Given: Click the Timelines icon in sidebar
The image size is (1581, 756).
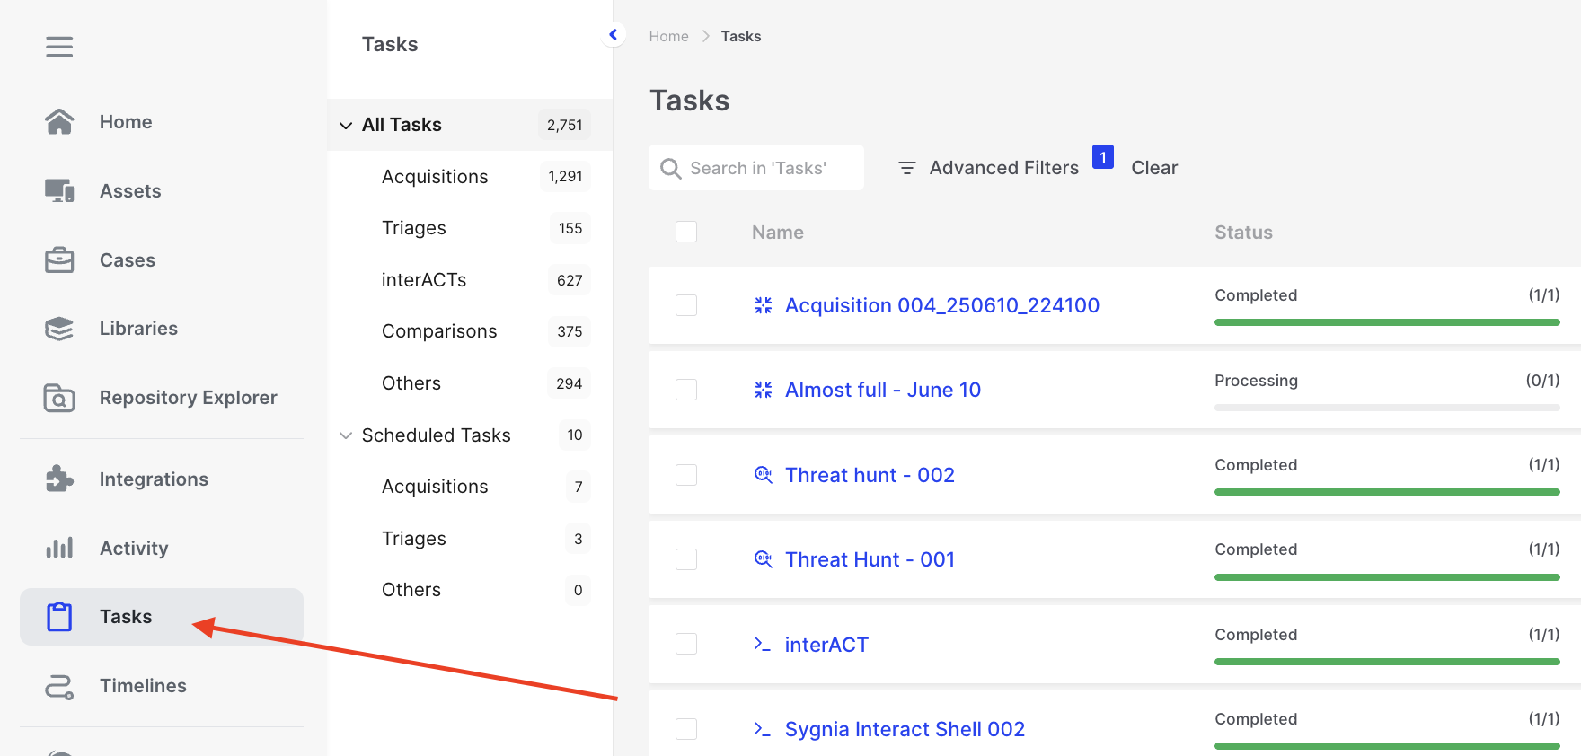Looking at the screenshot, I should (x=59, y=686).
